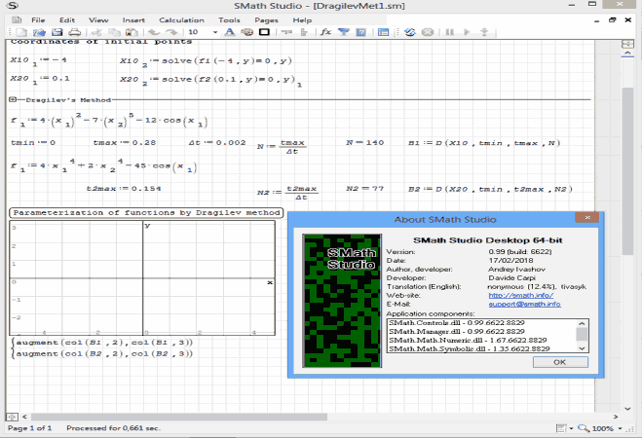Click the Print icon in toolbar
This screenshot has width=642, height=438.
[75, 32]
